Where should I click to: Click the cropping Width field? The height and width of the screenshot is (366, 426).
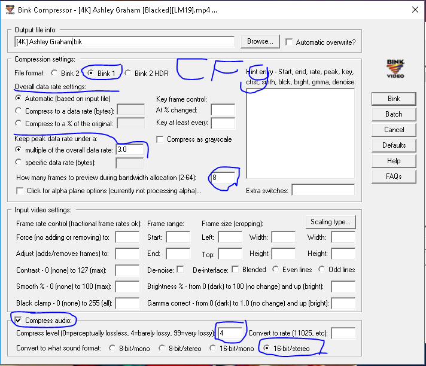[284, 237]
